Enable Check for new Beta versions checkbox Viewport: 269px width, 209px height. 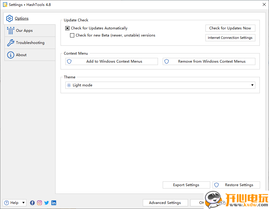pos(72,35)
